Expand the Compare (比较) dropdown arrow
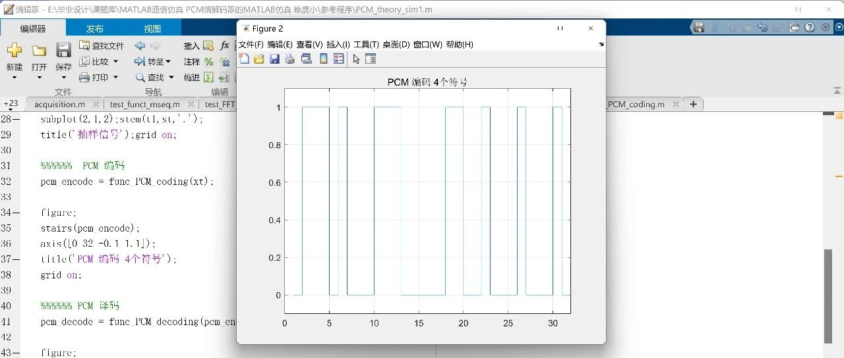The height and width of the screenshot is (358, 844). point(116,61)
